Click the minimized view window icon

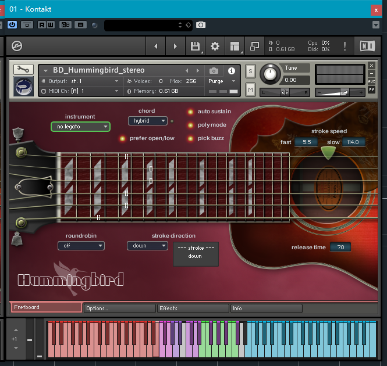(254, 46)
